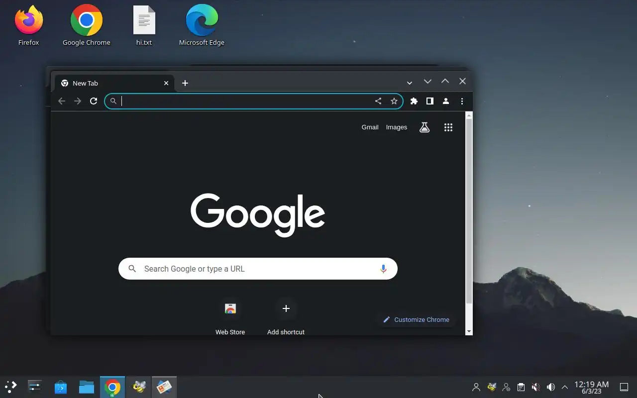Viewport: 637px width, 398px height.
Task: Click the page vertical scrollbar thumb
Action: click(469, 211)
